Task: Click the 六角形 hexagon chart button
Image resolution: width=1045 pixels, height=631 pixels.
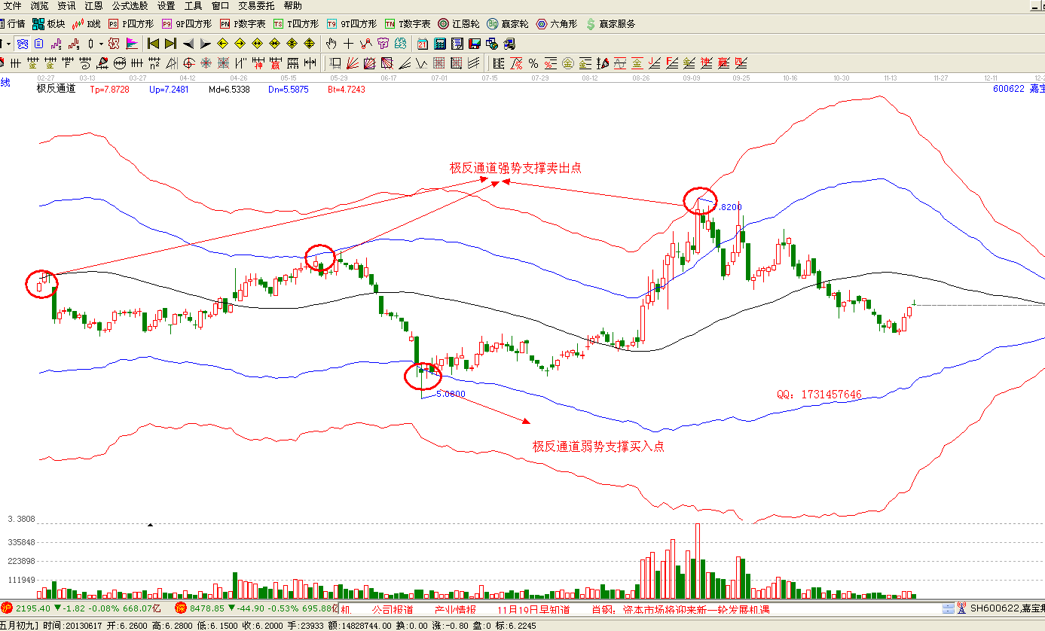Action: pyautogui.click(x=556, y=24)
